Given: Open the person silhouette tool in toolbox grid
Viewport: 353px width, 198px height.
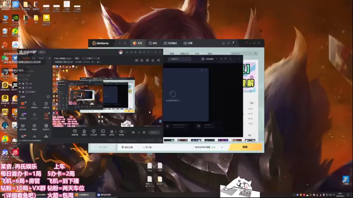Looking at the screenshot, I should point(34,105).
